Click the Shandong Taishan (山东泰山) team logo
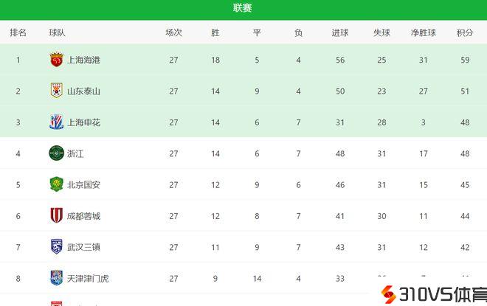 click(x=56, y=91)
